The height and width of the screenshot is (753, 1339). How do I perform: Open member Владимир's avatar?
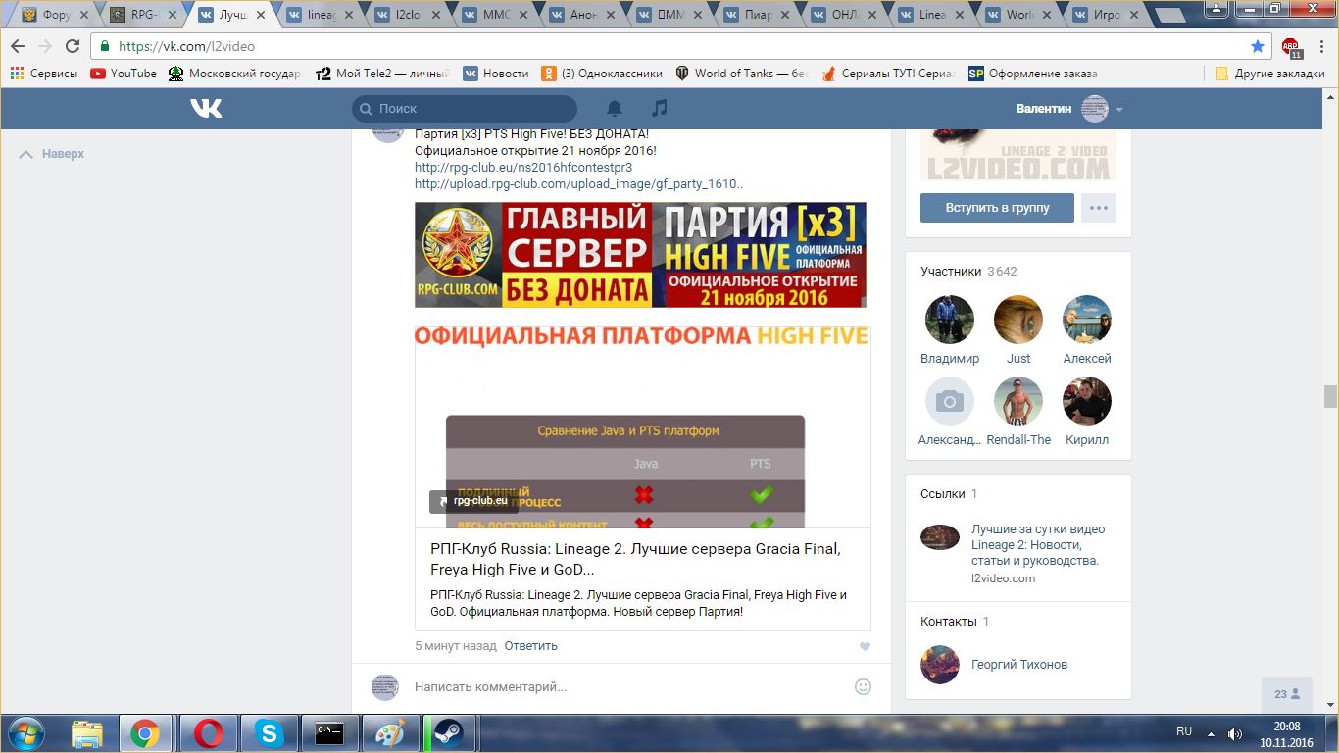click(x=949, y=320)
